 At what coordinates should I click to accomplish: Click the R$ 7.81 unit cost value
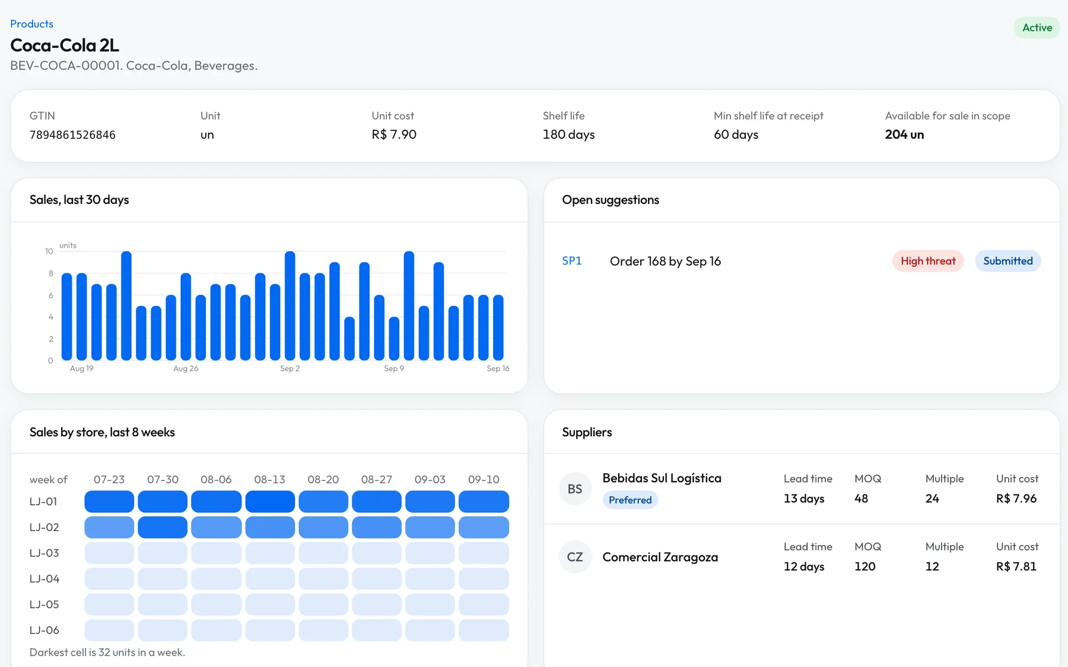(x=1016, y=566)
